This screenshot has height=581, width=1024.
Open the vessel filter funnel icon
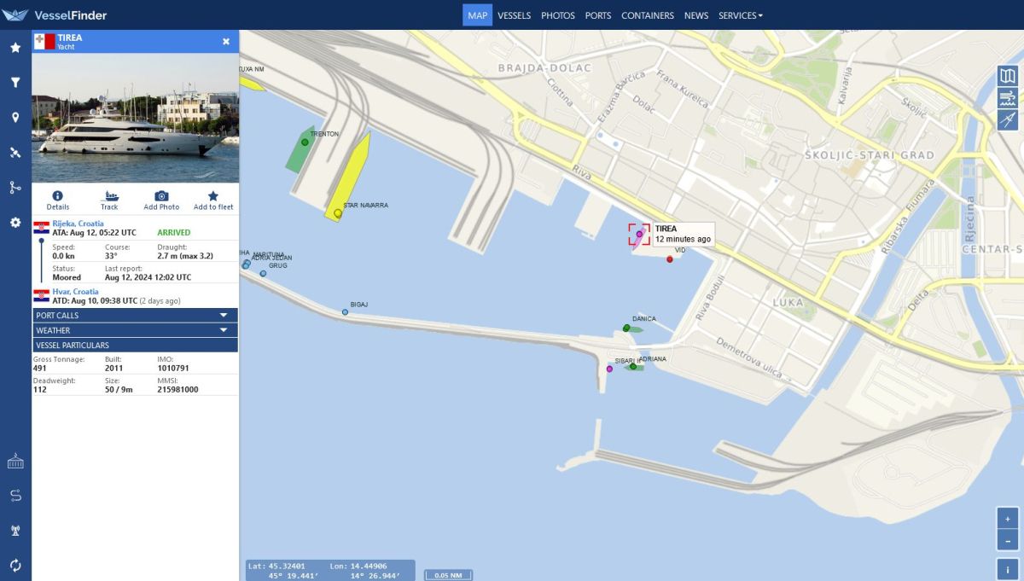point(15,83)
